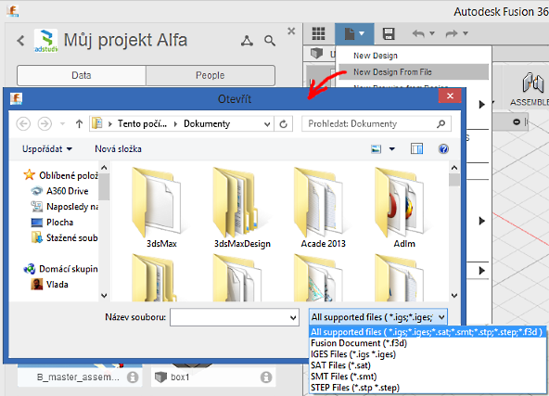Viewport: 549px width, 396px height.
Task: Click the project share/branch icon
Action: (x=247, y=41)
